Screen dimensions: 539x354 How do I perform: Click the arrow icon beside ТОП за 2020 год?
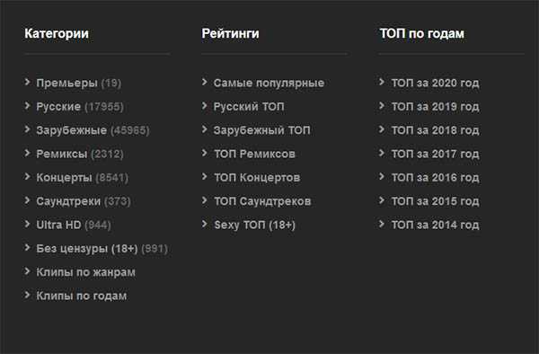[x=381, y=82]
